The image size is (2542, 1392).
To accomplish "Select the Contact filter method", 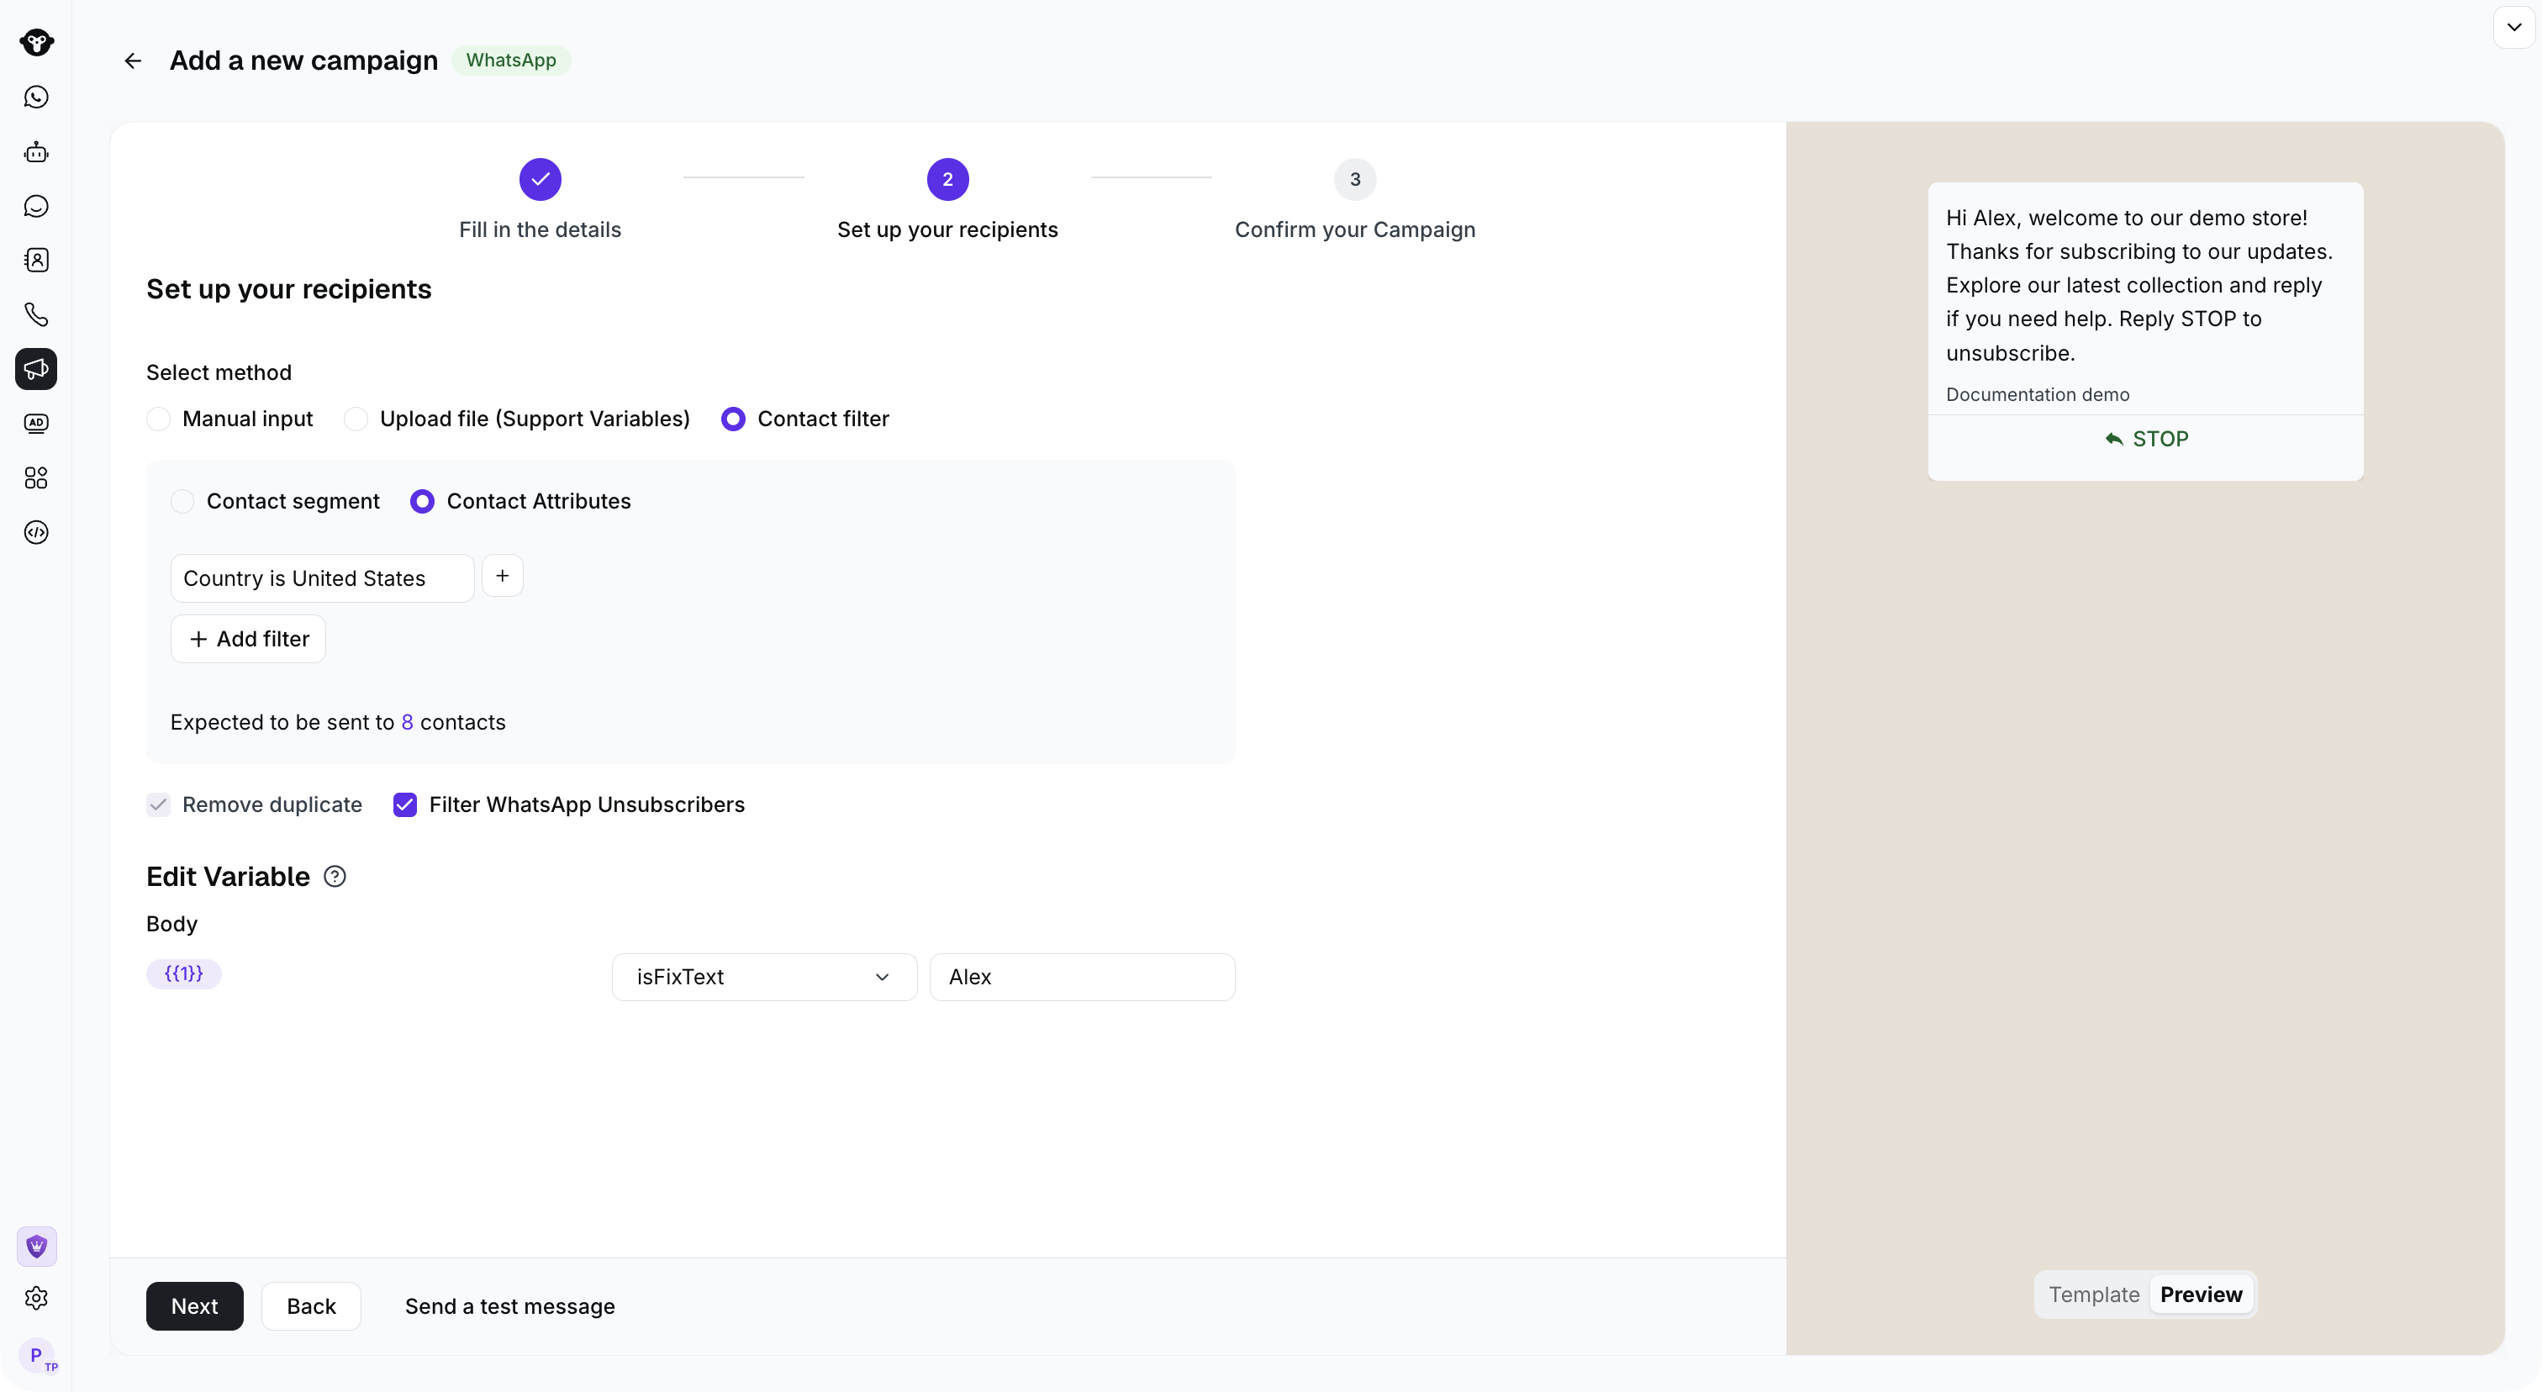I will [805, 419].
